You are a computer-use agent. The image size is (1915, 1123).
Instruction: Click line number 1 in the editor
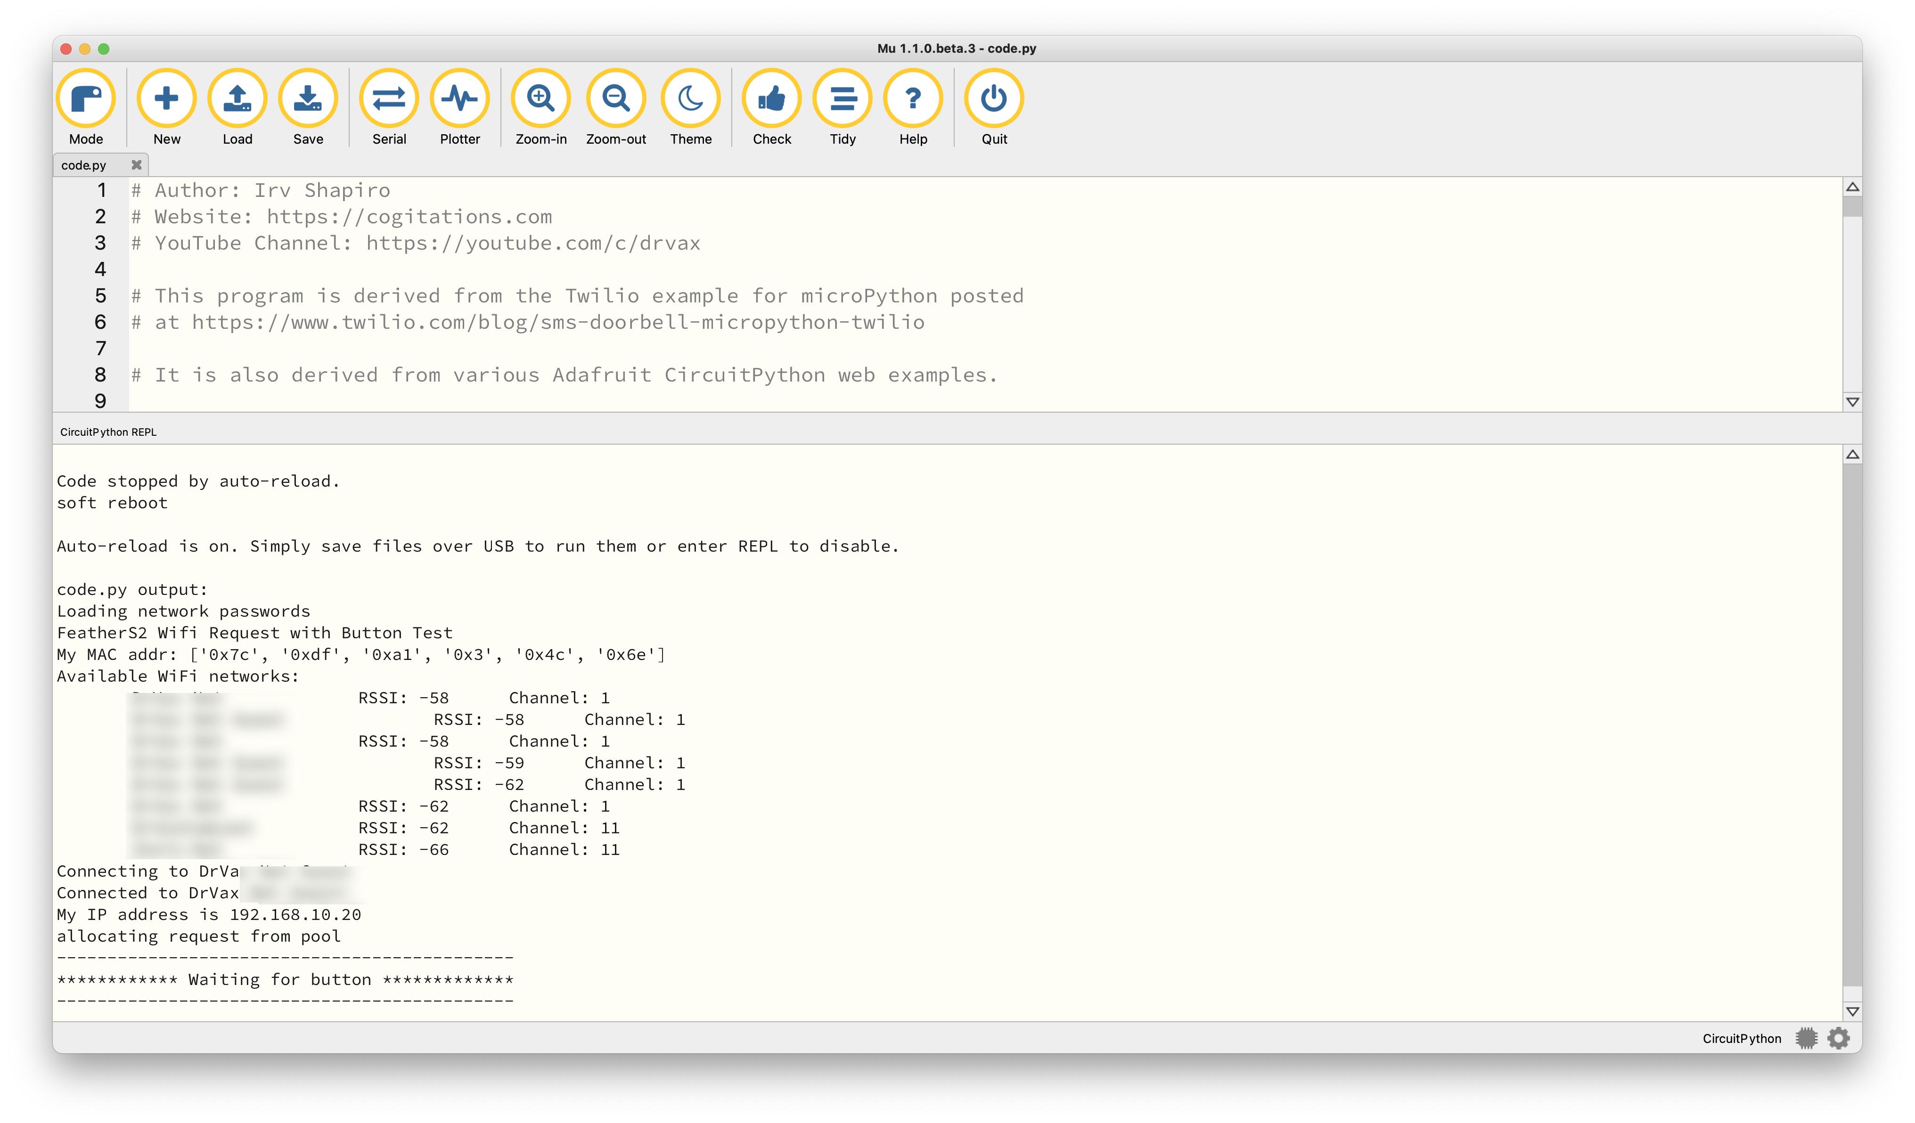click(x=101, y=190)
